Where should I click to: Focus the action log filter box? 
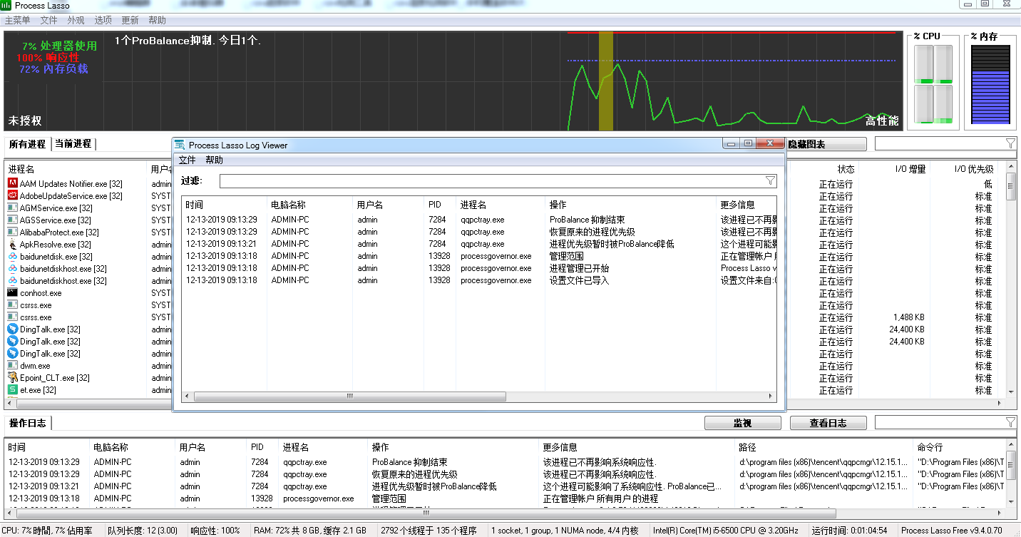pos(945,423)
